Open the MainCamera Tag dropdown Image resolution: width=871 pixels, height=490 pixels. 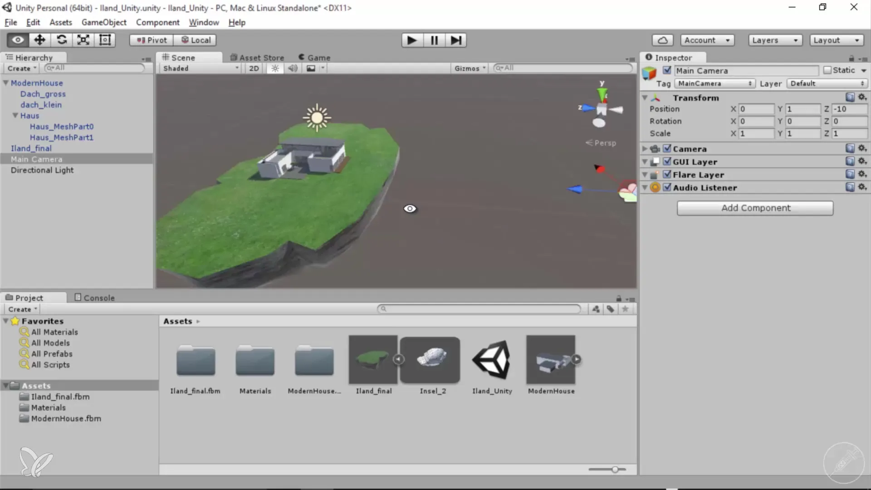tap(714, 83)
